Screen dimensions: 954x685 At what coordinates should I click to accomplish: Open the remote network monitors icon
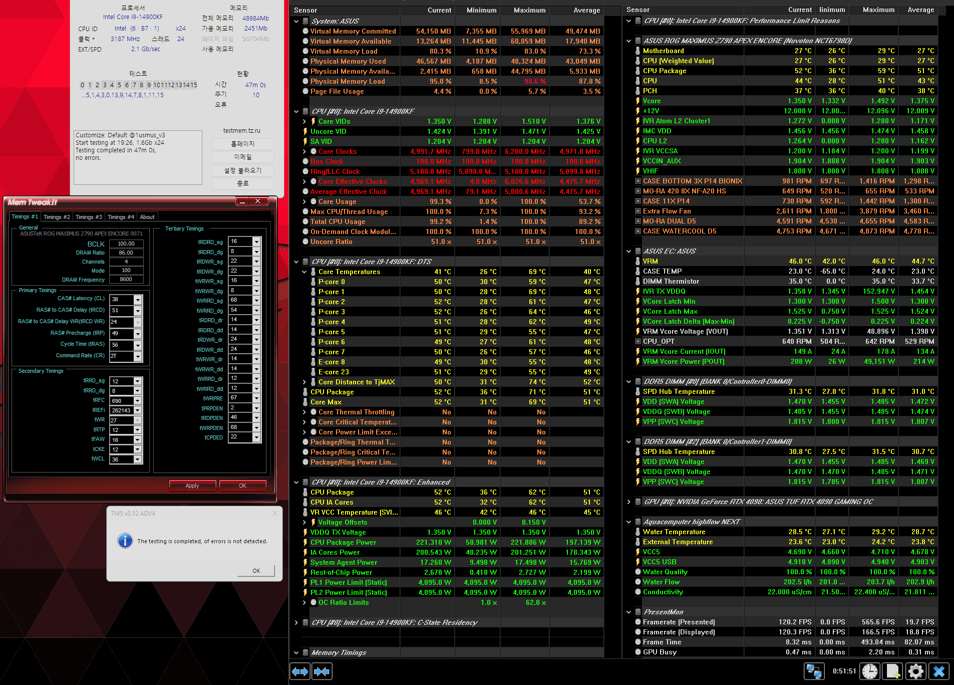click(x=814, y=671)
